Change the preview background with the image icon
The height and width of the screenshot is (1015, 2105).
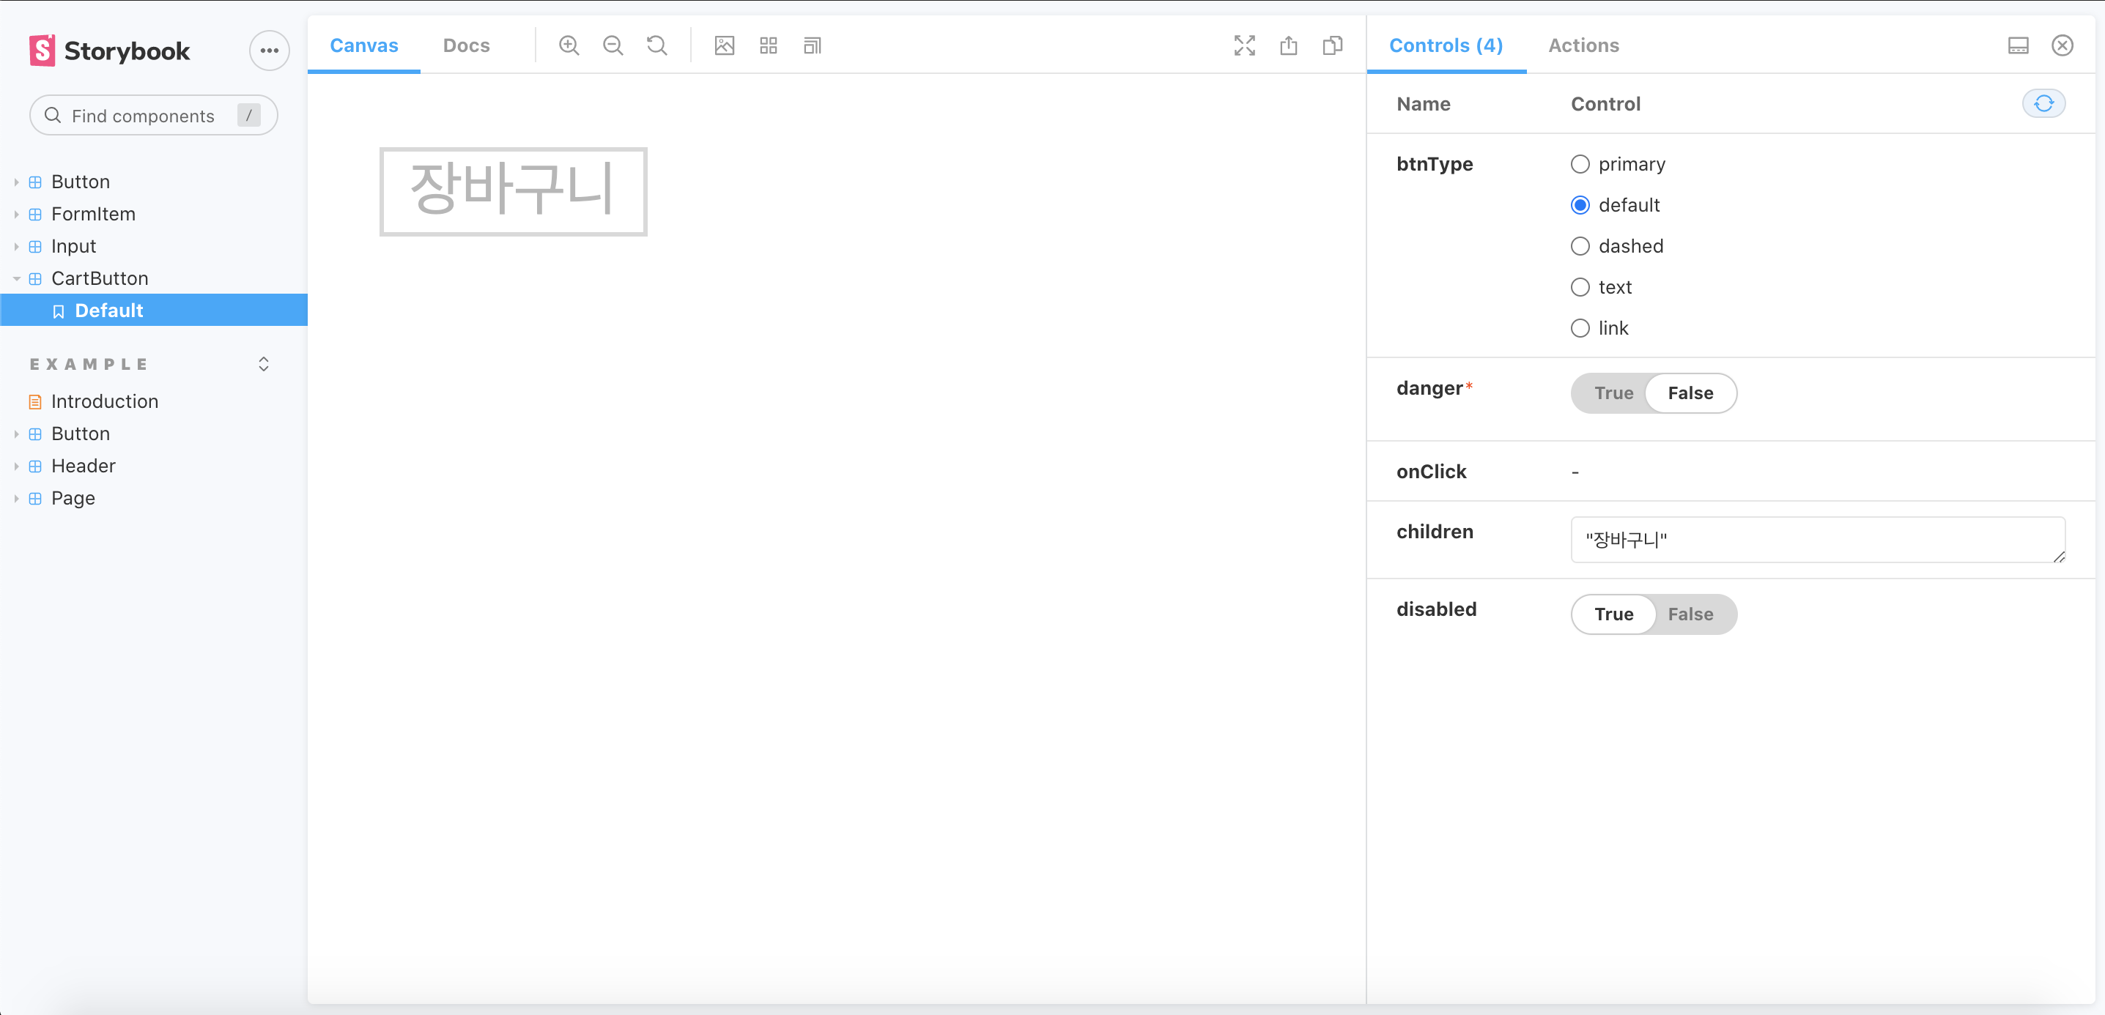[x=724, y=45]
